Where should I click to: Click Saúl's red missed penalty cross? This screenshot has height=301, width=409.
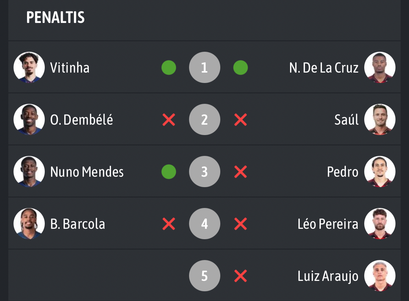(240, 120)
